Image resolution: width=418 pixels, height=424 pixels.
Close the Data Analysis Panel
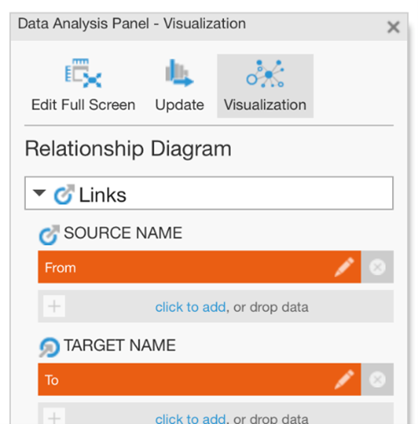click(x=393, y=27)
